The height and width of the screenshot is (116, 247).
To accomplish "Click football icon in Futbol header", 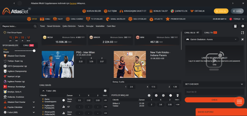I will (x=105, y=91).
